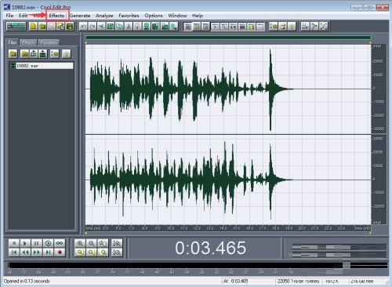Zoom in horizontally with magnifier plus icon
Image resolution: width=392 pixels, height=287 pixels.
[80, 243]
